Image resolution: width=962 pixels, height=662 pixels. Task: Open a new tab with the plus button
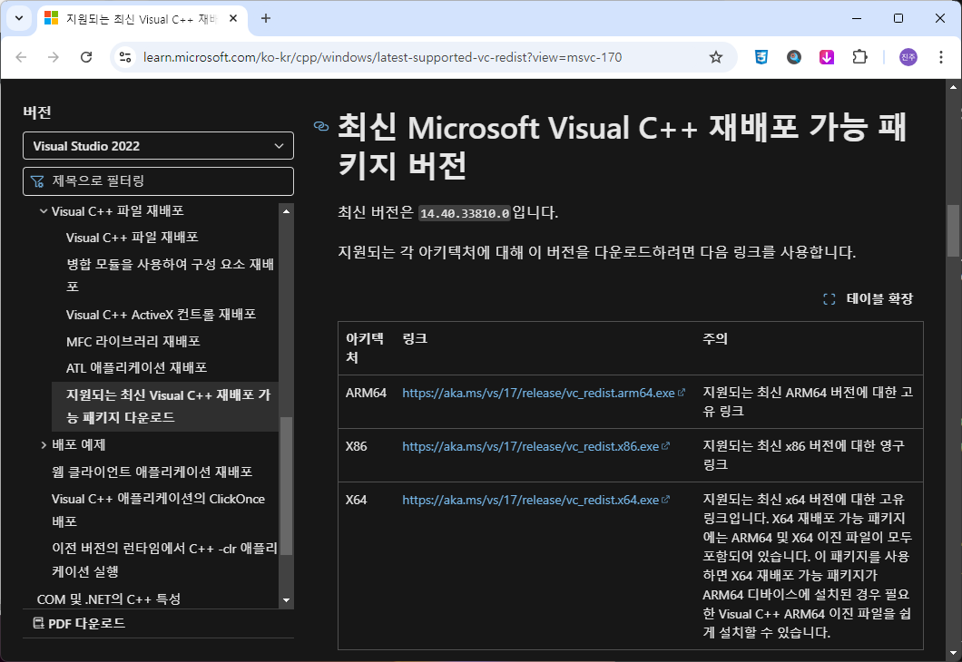[266, 18]
